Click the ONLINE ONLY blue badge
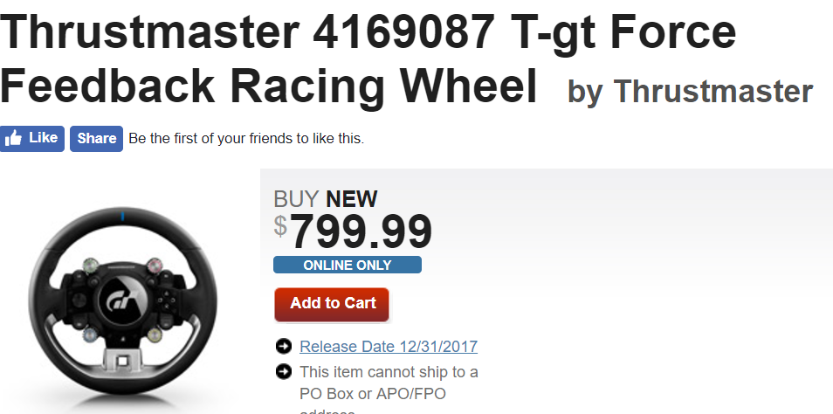This screenshot has height=414, width=833. tap(348, 265)
